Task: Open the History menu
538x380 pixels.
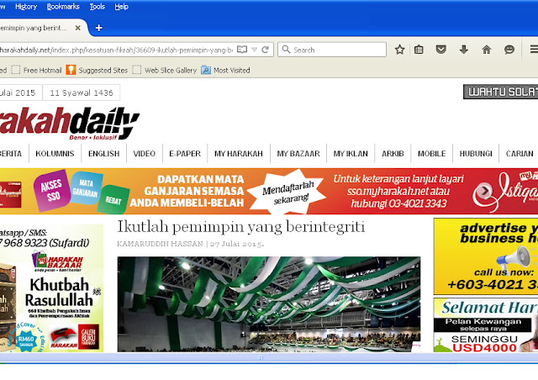Action: 26,7
